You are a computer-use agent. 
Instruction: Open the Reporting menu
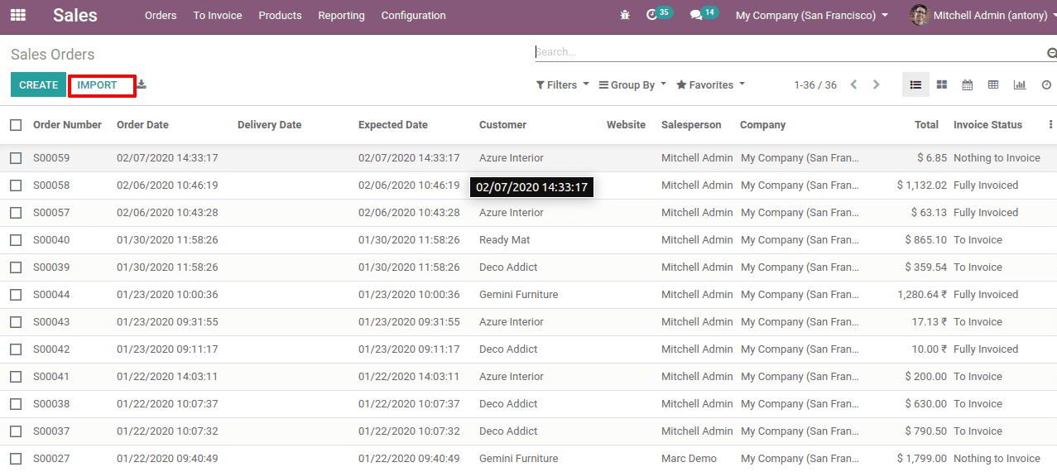pos(341,16)
